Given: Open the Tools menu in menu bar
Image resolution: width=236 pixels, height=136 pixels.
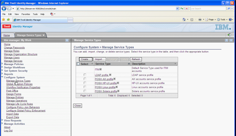Looking at the screenshot, I should [x=35, y=14].
